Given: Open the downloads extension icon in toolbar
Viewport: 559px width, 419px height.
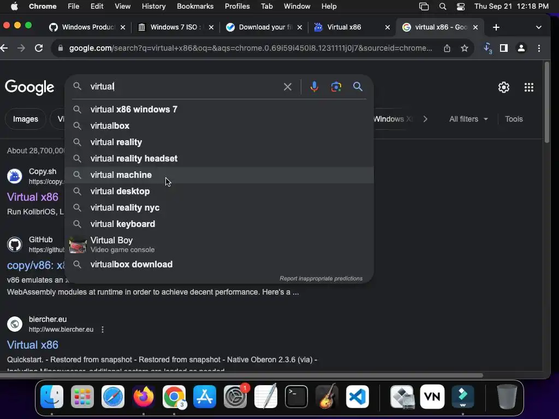Looking at the screenshot, I should [x=487, y=48].
